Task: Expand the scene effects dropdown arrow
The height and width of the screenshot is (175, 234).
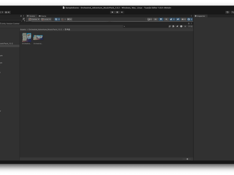Action: coord(174,19)
